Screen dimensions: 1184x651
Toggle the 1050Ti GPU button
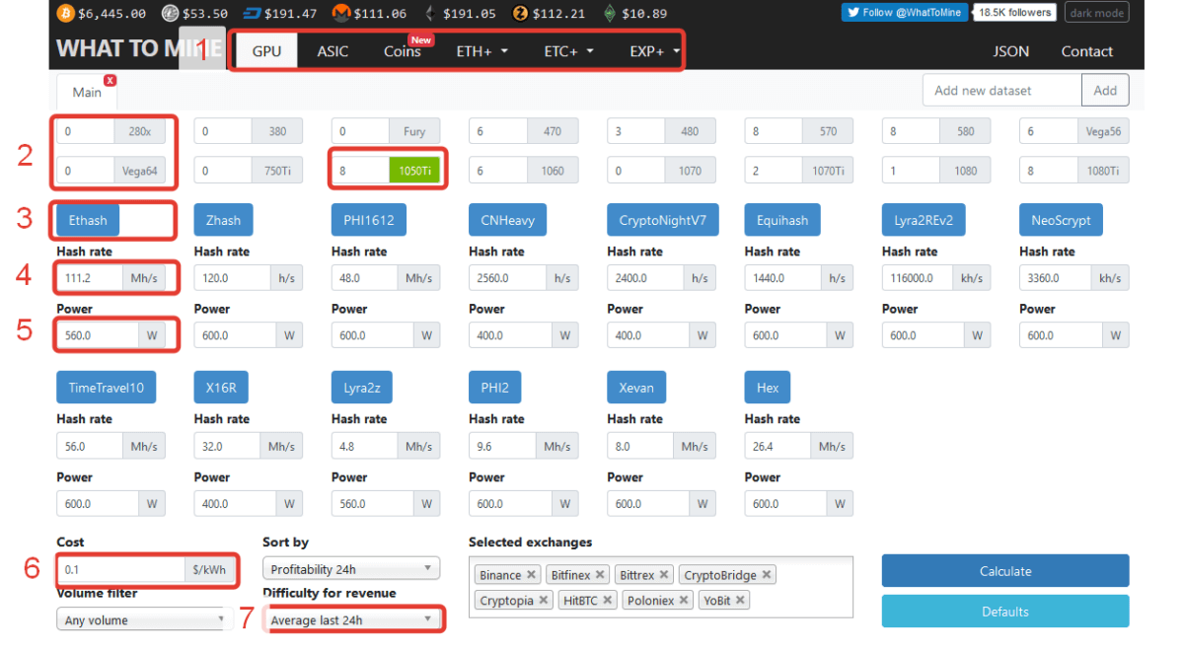pos(415,171)
